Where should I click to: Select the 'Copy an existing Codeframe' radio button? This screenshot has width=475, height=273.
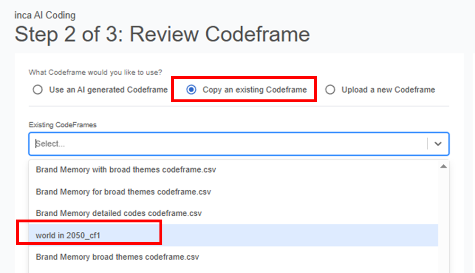[x=191, y=90]
